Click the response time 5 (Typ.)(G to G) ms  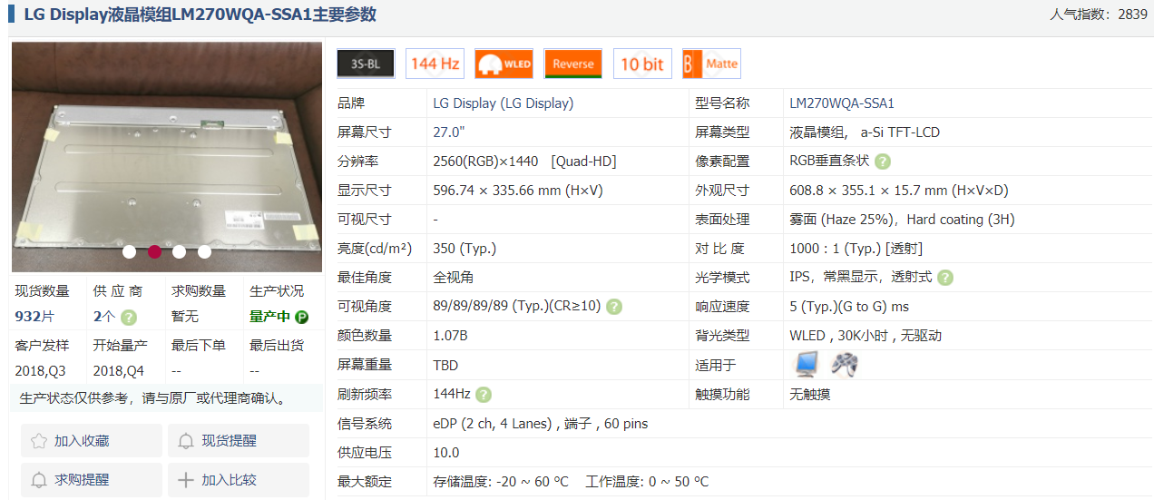[849, 307]
